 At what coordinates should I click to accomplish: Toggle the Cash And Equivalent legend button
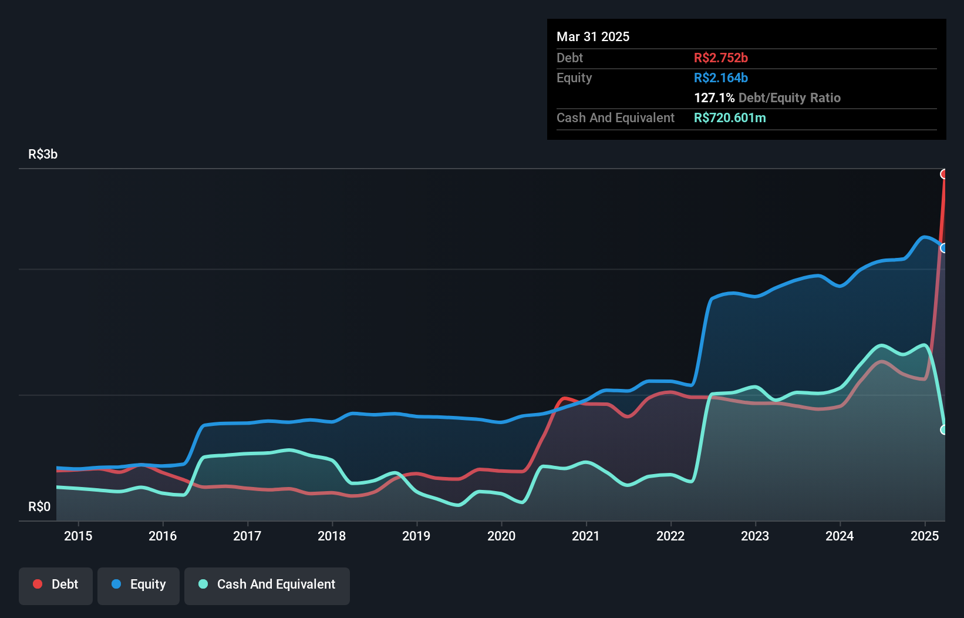pos(267,586)
